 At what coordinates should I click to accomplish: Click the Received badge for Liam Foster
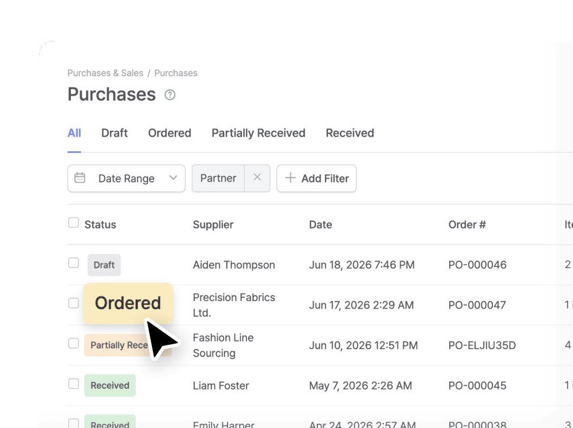point(110,385)
